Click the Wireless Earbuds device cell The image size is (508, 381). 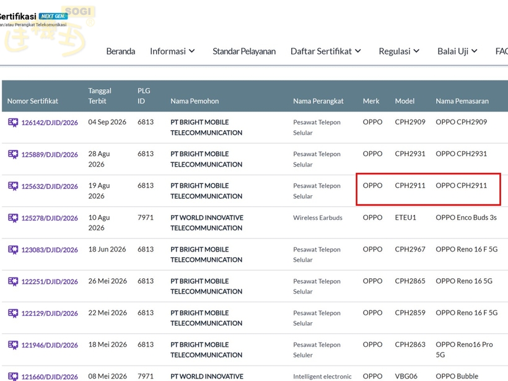tap(317, 217)
